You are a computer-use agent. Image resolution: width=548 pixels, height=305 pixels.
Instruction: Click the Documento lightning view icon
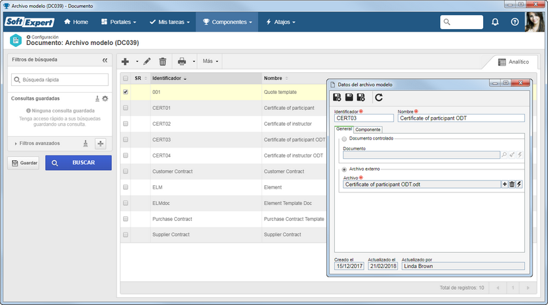pos(520,155)
